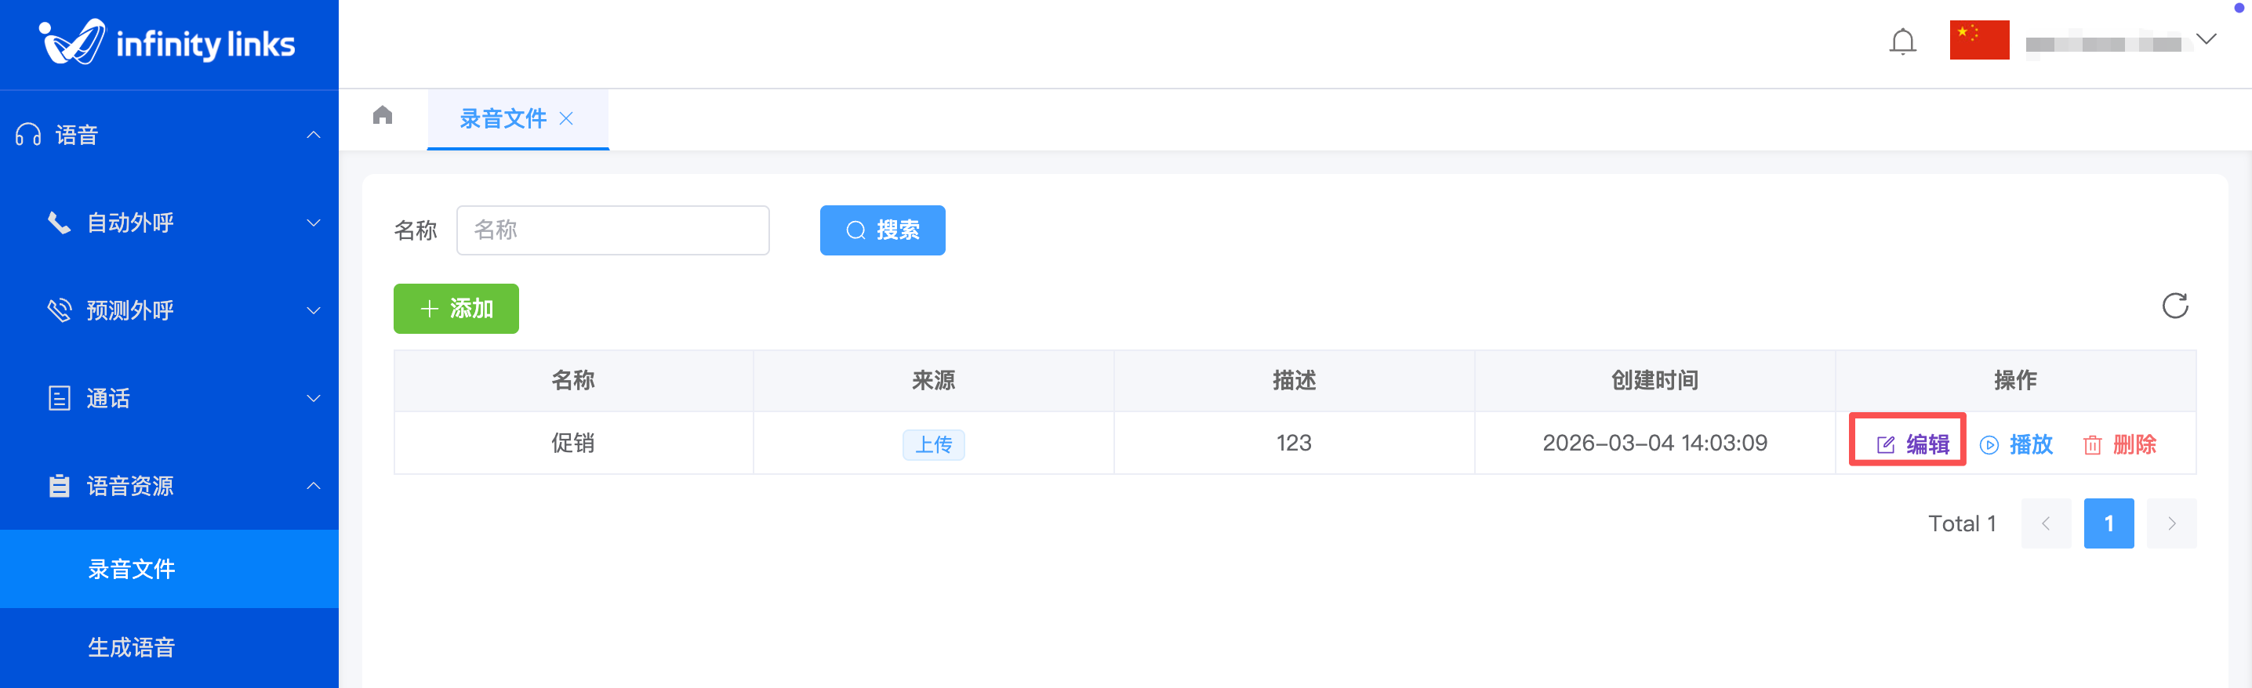Select 生成语音 in the sidebar
Viewport: 2252px width, 688px height.
click(x=132, y=647)
